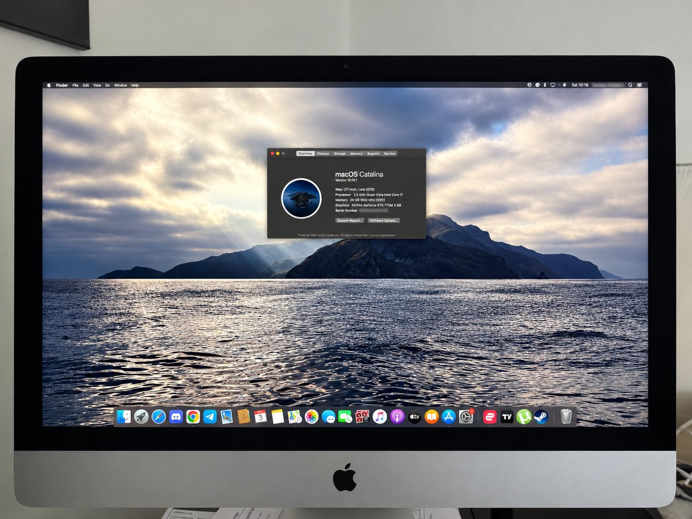692x519 pixels.
Task: Open Books orange icon in dock
Action: point(432,417)
